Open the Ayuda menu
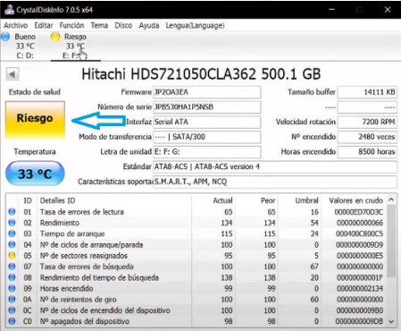Image resolution: width=401 pixels, height=331 pixels. pos(149,26)
